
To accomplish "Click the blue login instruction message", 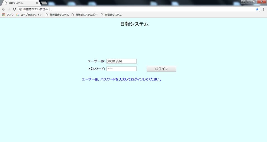I will 121,79.
